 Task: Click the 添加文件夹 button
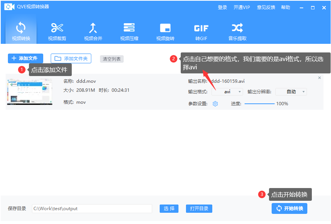(71, 58)
